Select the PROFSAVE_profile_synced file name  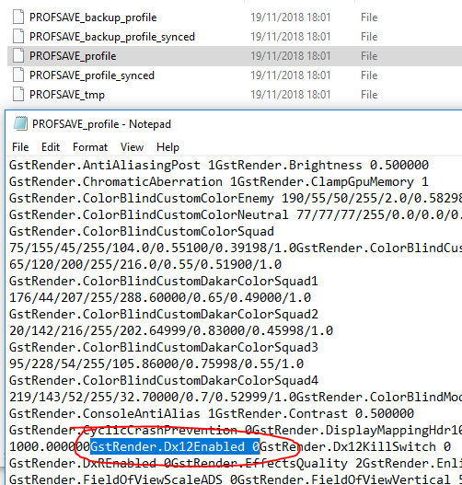click(x=92, y=75)
